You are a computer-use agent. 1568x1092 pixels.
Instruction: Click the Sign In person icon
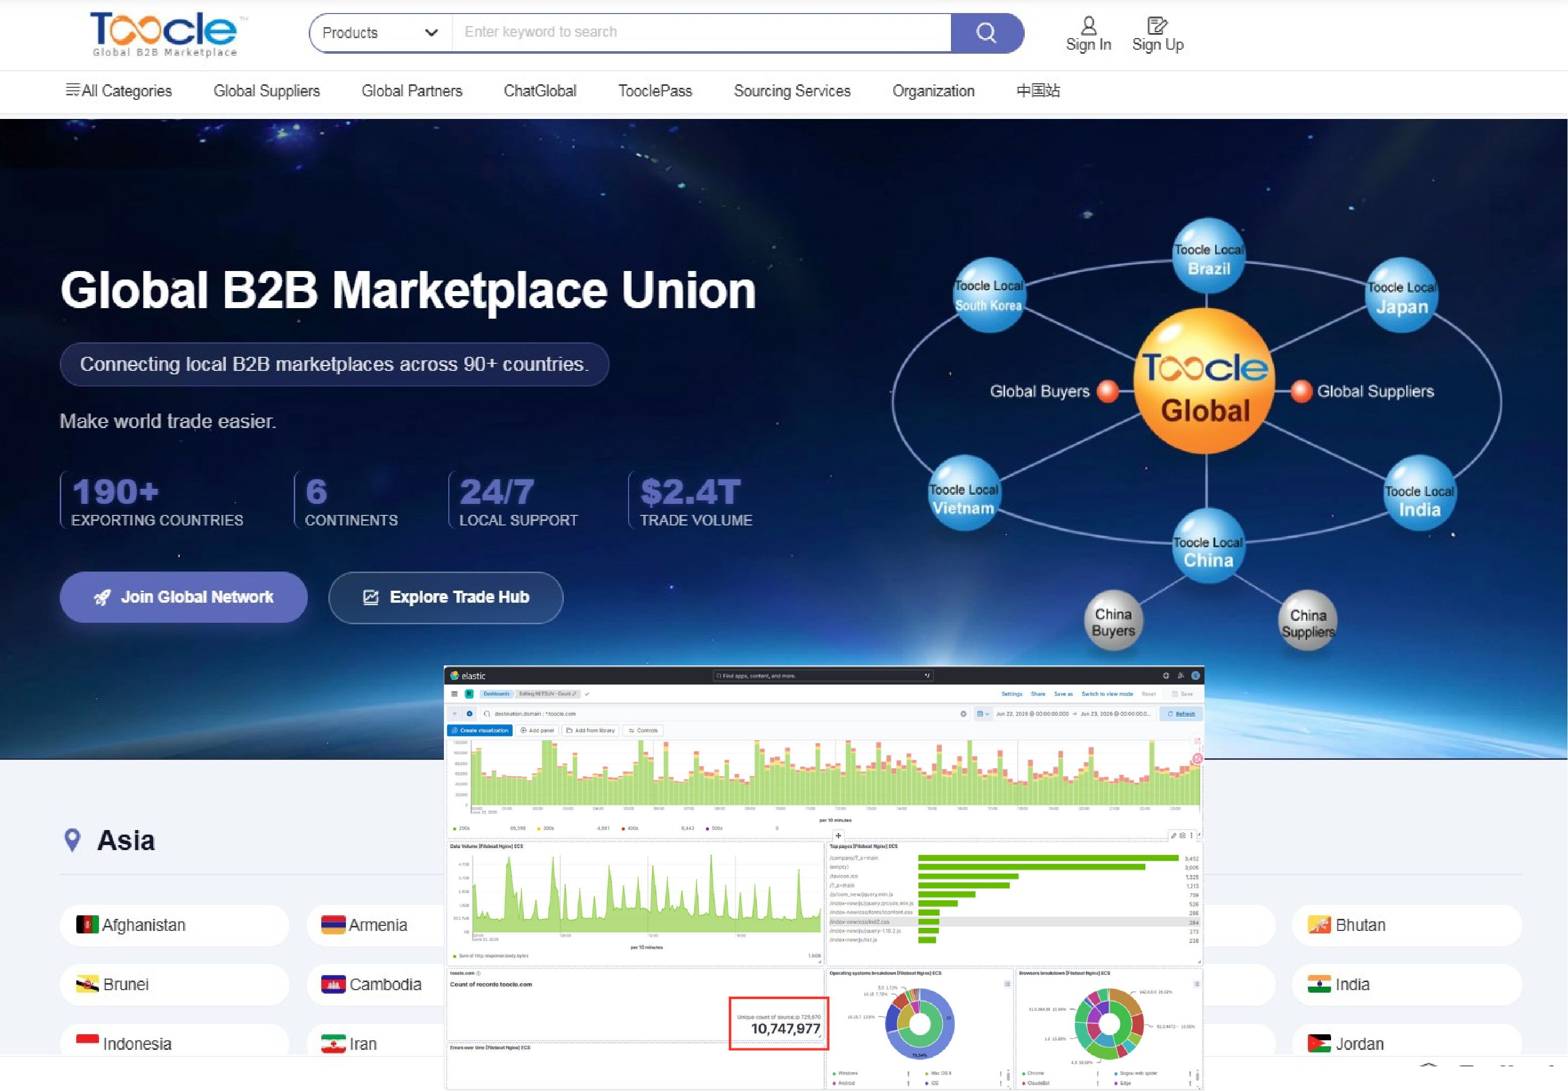(1089, 26)
